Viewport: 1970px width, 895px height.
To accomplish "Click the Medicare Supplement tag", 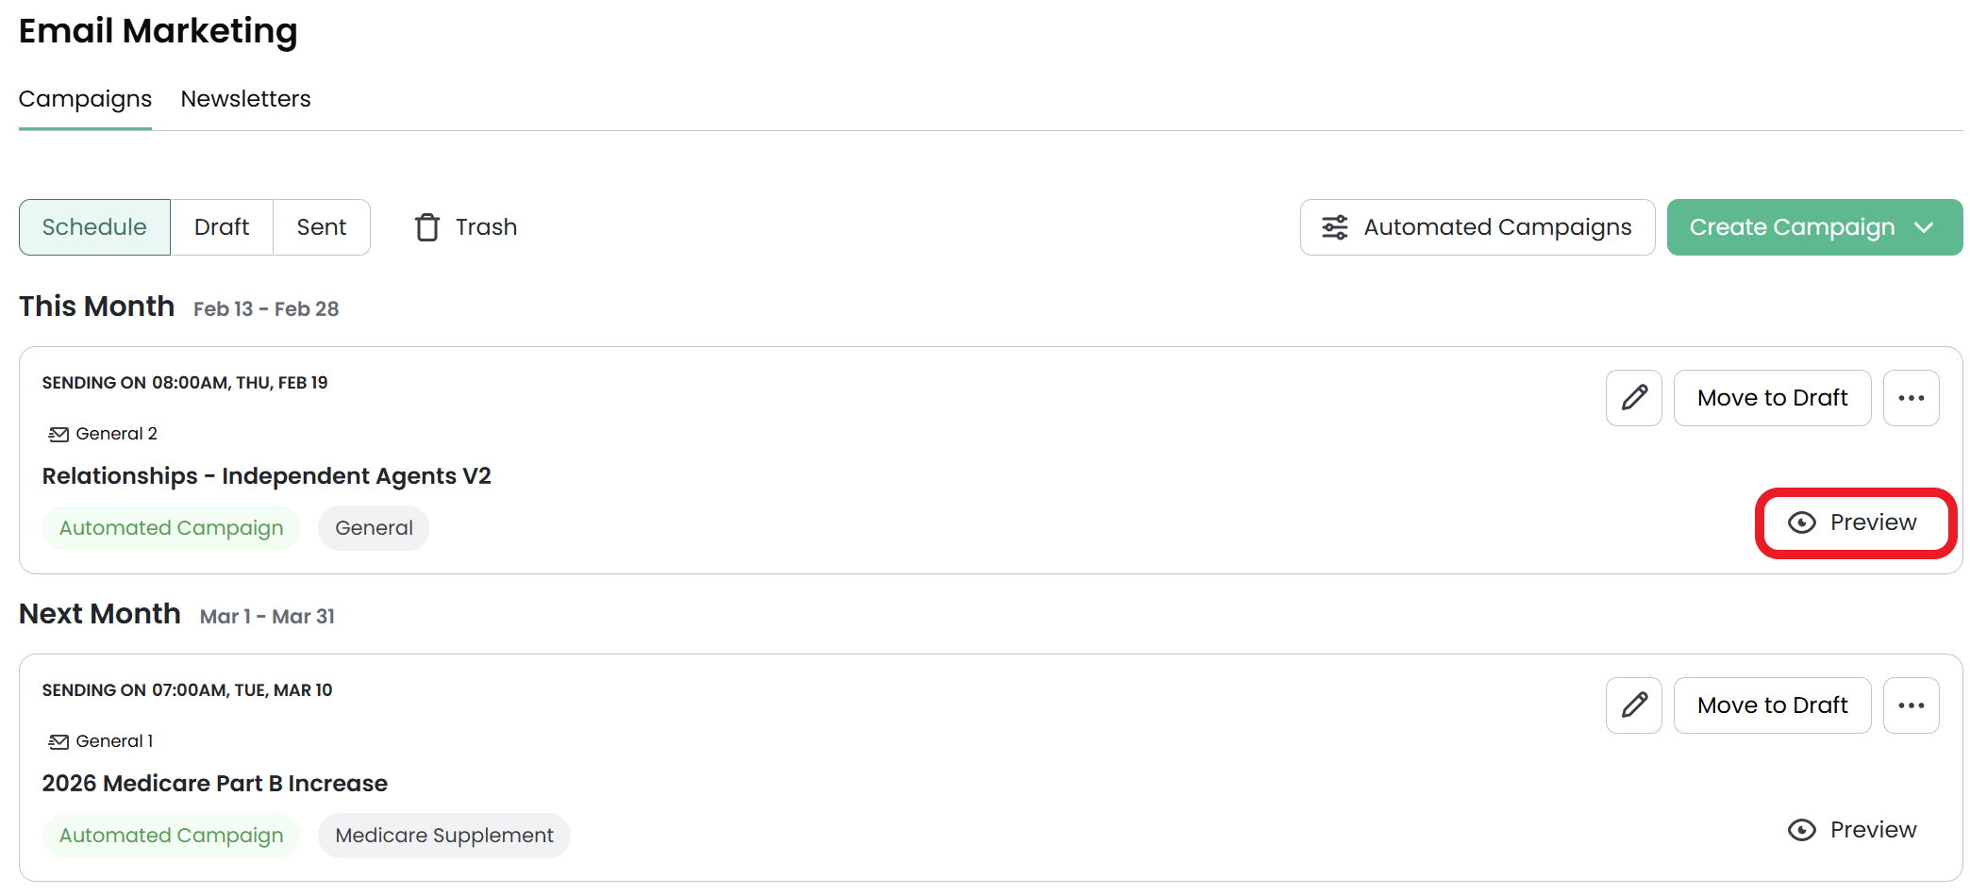I will [x=444, y=836].
